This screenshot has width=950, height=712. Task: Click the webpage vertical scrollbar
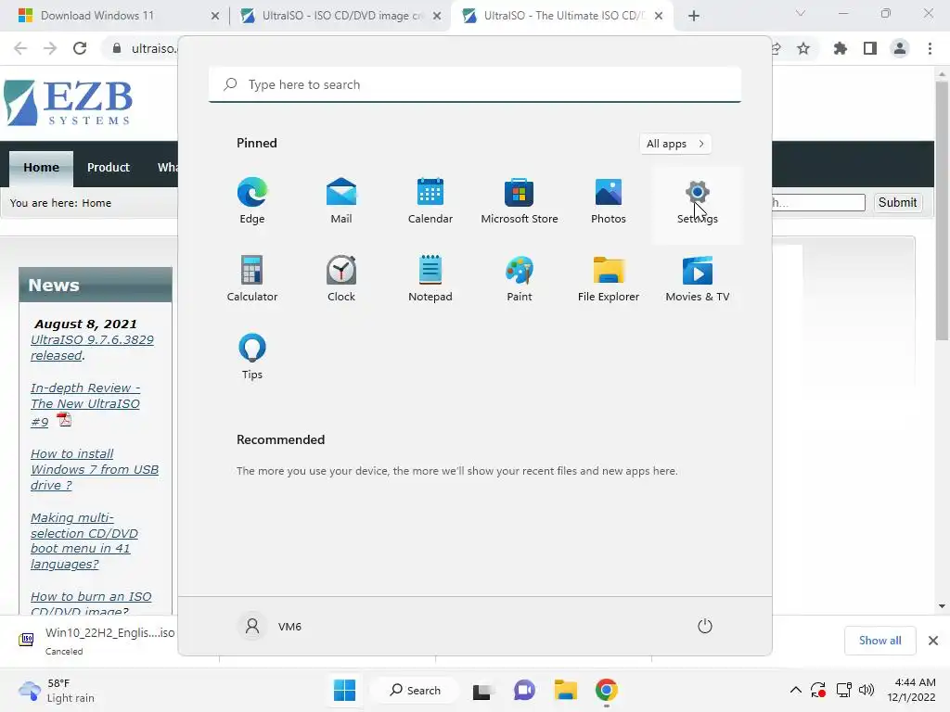pyautogui.click(x=941, y=210)
